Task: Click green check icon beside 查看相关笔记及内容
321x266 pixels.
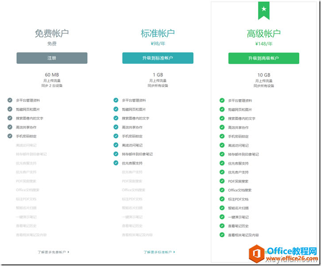Action: point(222,235)
